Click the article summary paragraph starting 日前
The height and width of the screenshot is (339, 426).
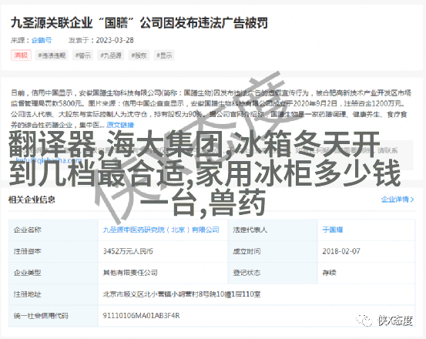[211, 109]
